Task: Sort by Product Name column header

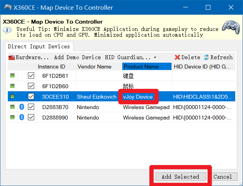Action: (x=147, y=67)
